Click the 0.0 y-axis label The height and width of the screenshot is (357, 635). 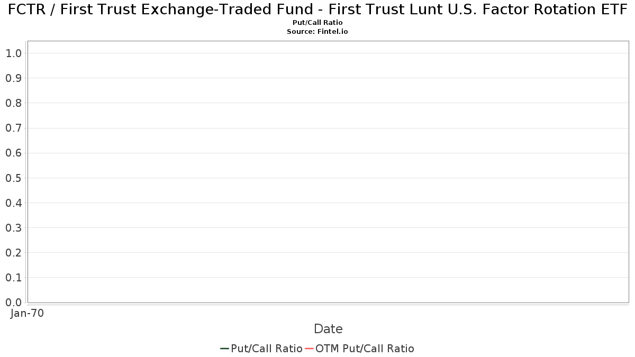tap(13, 303)
